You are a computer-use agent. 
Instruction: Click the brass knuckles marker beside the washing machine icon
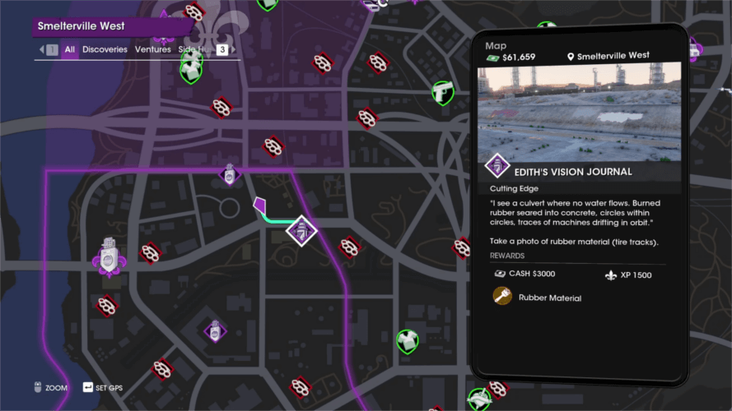[151, 253]
